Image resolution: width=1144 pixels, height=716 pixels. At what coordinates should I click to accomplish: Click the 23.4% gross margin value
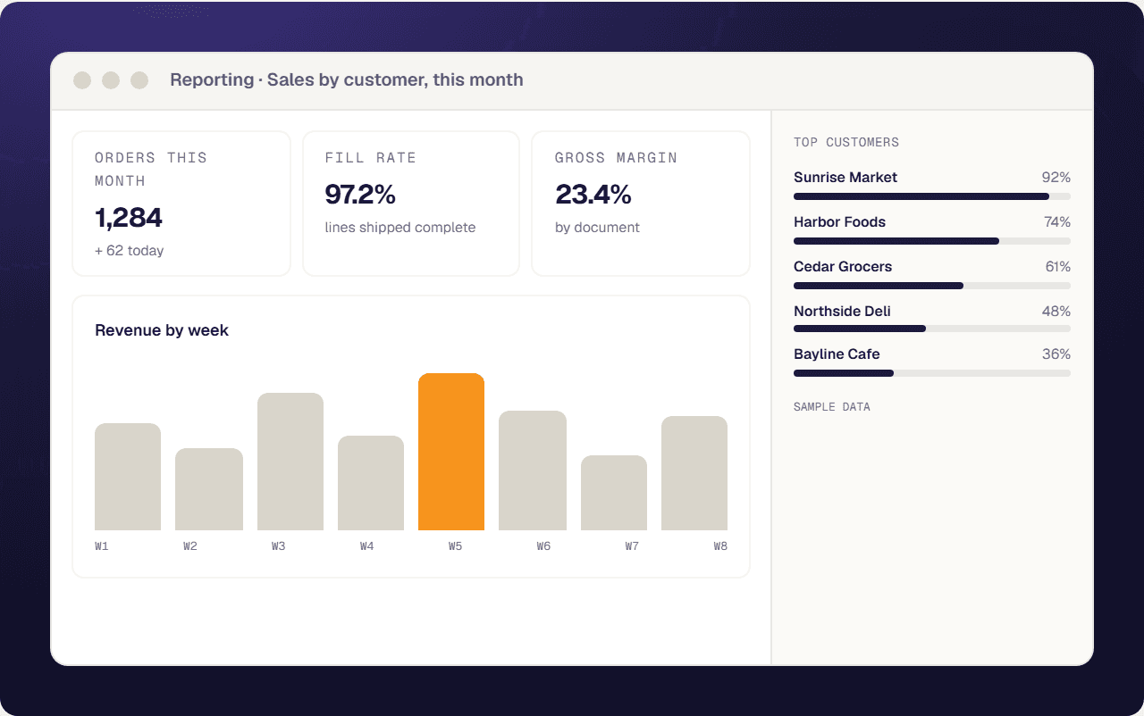593,195
